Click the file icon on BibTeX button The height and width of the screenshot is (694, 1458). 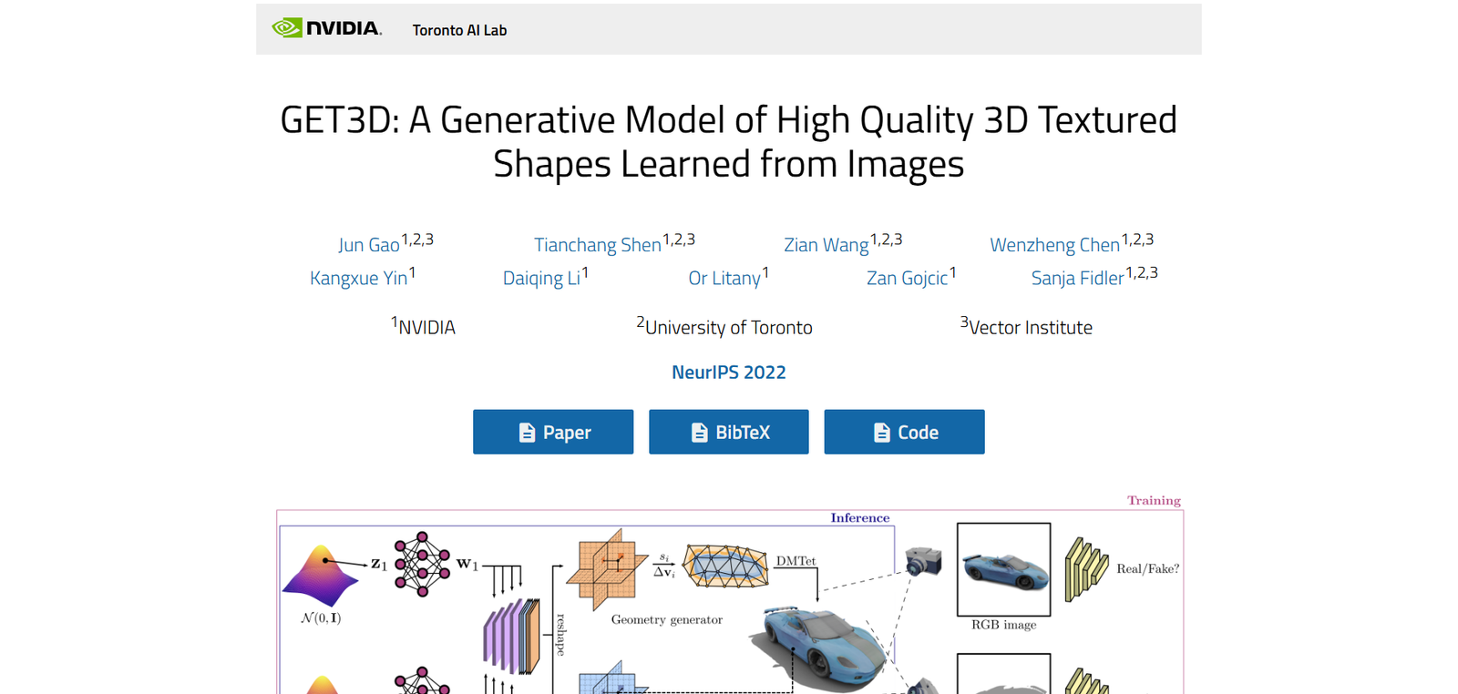coord(699,433)
